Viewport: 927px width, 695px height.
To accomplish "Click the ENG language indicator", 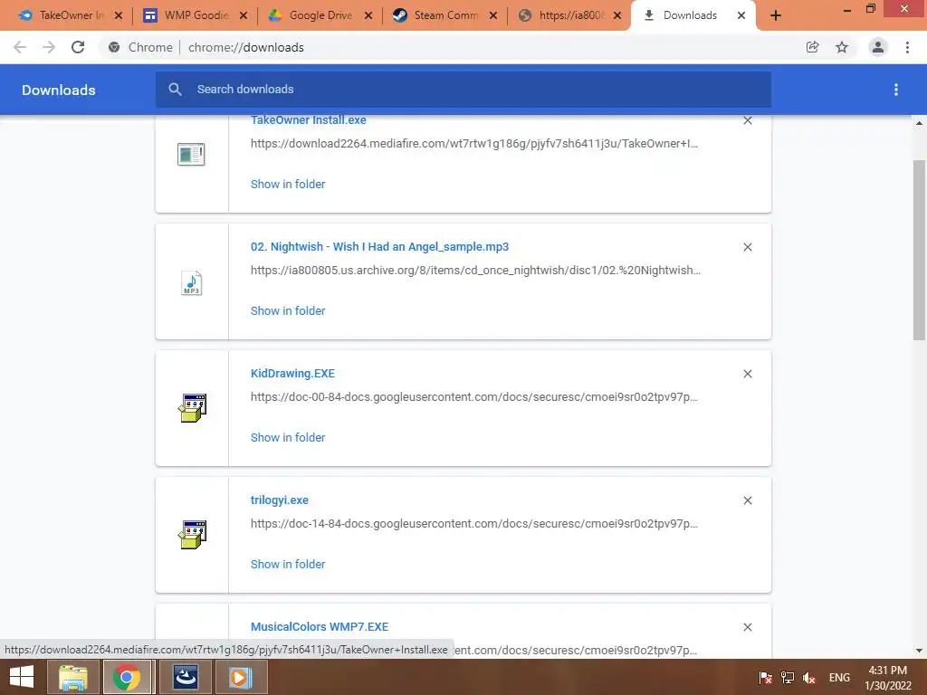I will point(839,678).
